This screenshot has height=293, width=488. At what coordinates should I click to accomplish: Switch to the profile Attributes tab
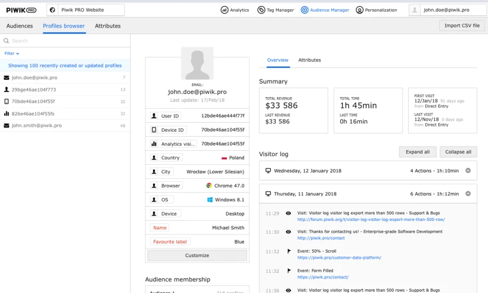[309, 60]
